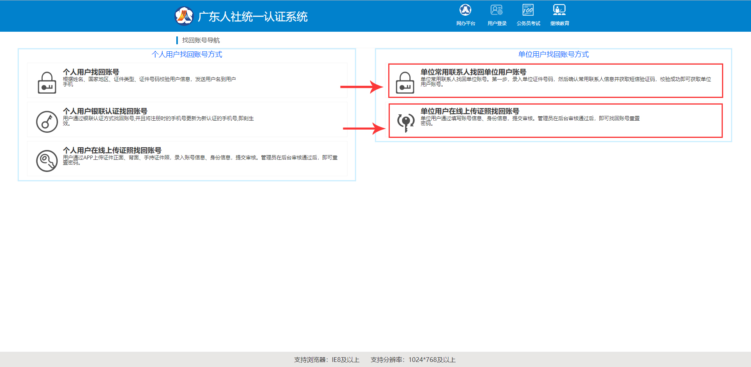
Task: Click the 单位用户找回账号方式 section header
Action: point(553,54)
